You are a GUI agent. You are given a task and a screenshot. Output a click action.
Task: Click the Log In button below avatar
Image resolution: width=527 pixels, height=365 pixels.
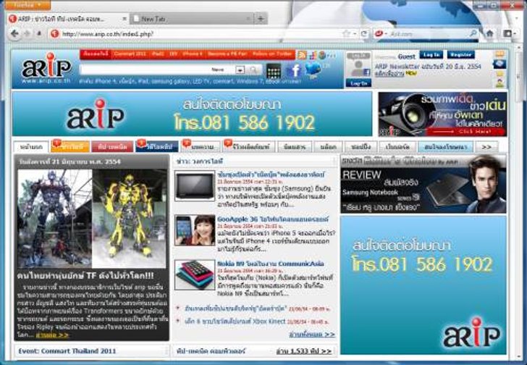(x=358, y=83)
